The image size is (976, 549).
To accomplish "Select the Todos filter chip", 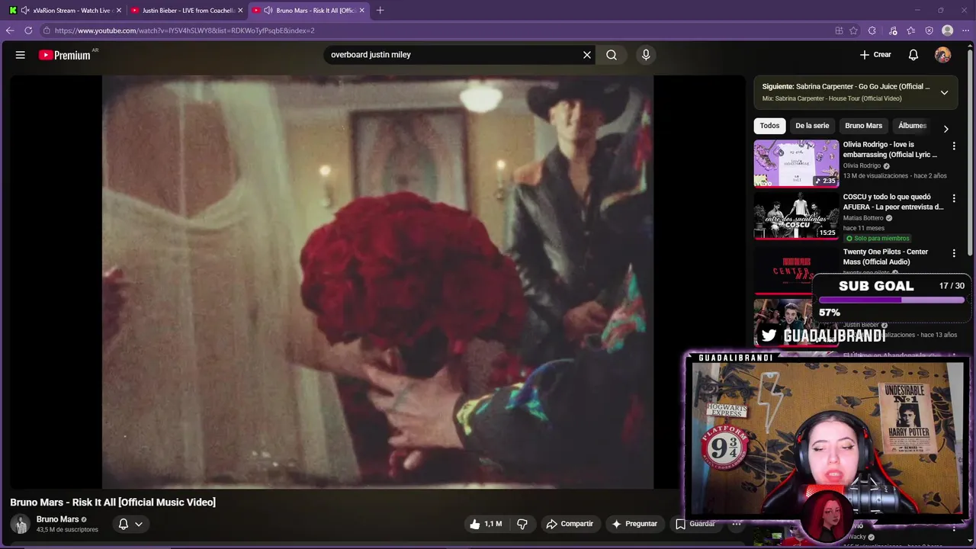I will 770,126.
